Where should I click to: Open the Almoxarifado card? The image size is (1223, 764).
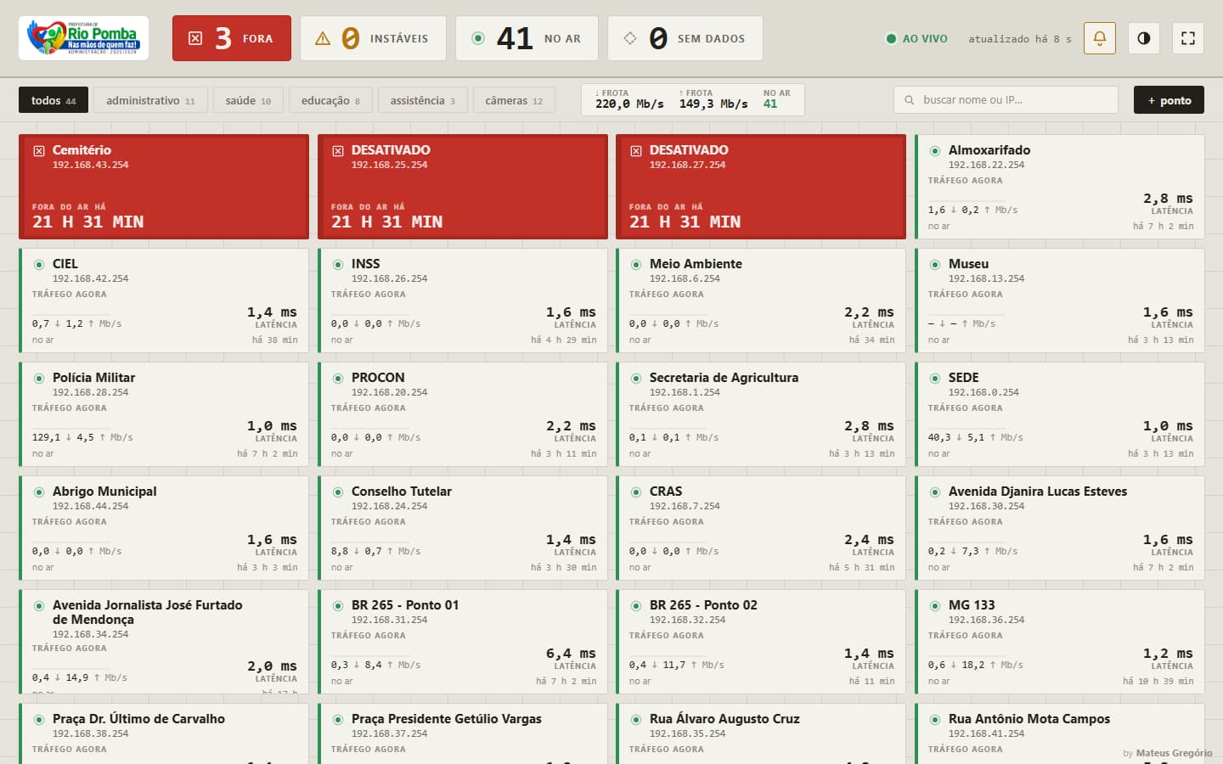click(x=1059, y=187)
